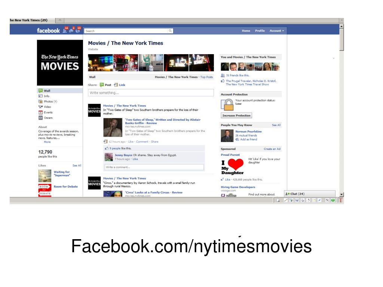
Task: Click the browser scrollbar up arrow
Action: [342, 26]
